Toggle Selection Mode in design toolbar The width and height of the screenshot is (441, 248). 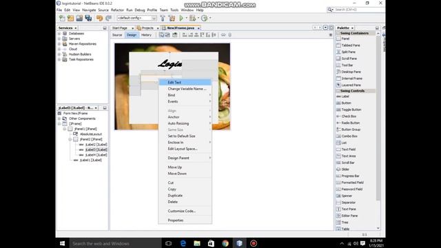(x=162, y=35)
